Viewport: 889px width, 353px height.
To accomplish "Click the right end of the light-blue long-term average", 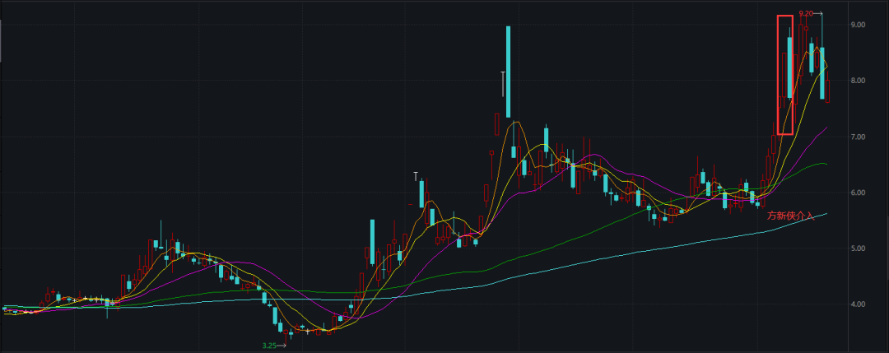I will pyautogui.click(x=826, y=213).
